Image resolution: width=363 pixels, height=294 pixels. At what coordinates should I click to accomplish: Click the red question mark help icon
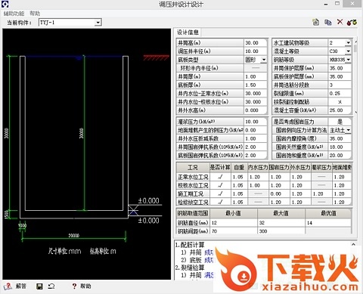74,286
